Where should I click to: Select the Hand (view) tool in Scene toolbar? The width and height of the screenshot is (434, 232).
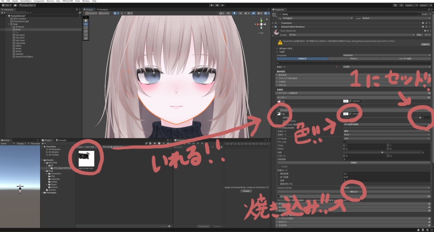coord(86,20)
